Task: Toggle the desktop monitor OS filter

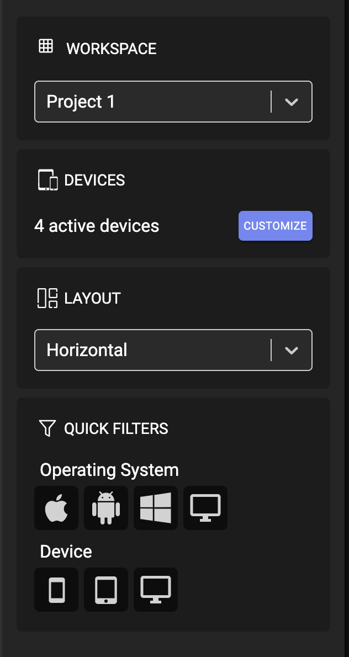Action: (205, 508)
